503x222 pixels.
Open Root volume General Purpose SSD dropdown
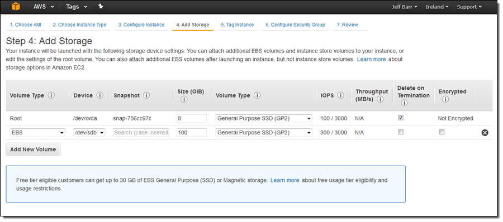coord(264,118)
